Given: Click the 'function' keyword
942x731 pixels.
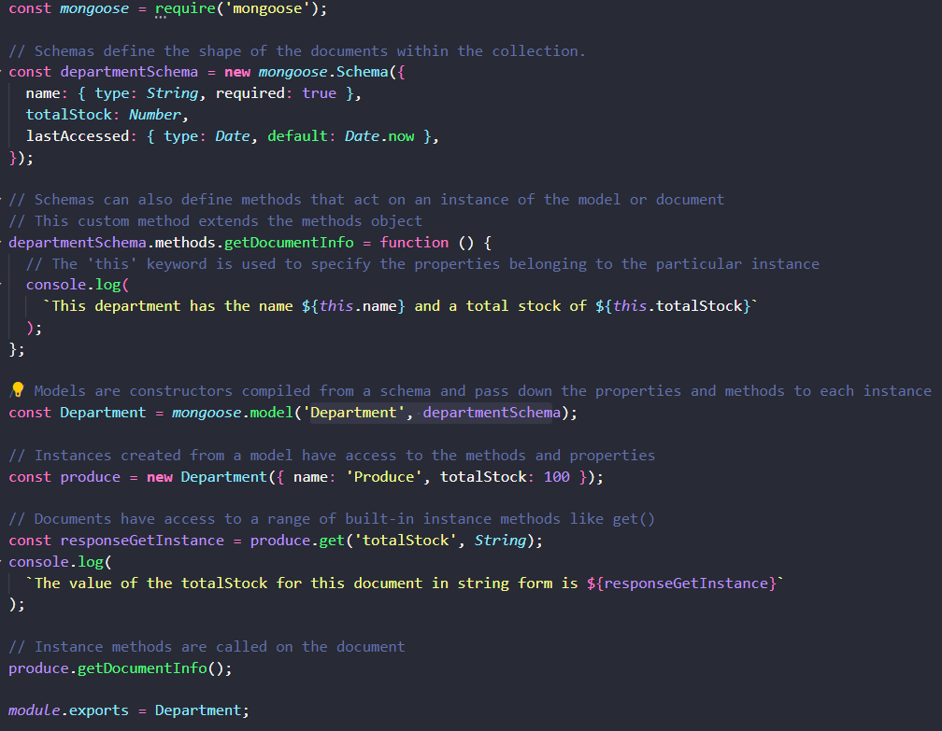Looking at the screenshot, I should (414, 243).
